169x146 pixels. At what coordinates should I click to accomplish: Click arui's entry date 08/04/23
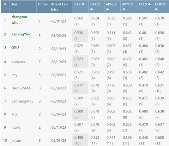pyautogui.click(x=59, y=114)
